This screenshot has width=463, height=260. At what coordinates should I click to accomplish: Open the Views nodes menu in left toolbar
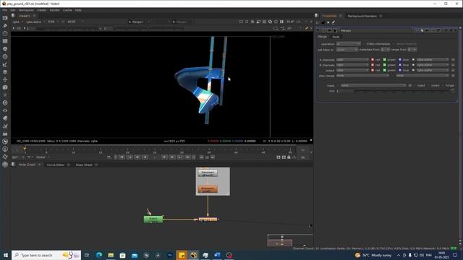[x=5, y=110]
